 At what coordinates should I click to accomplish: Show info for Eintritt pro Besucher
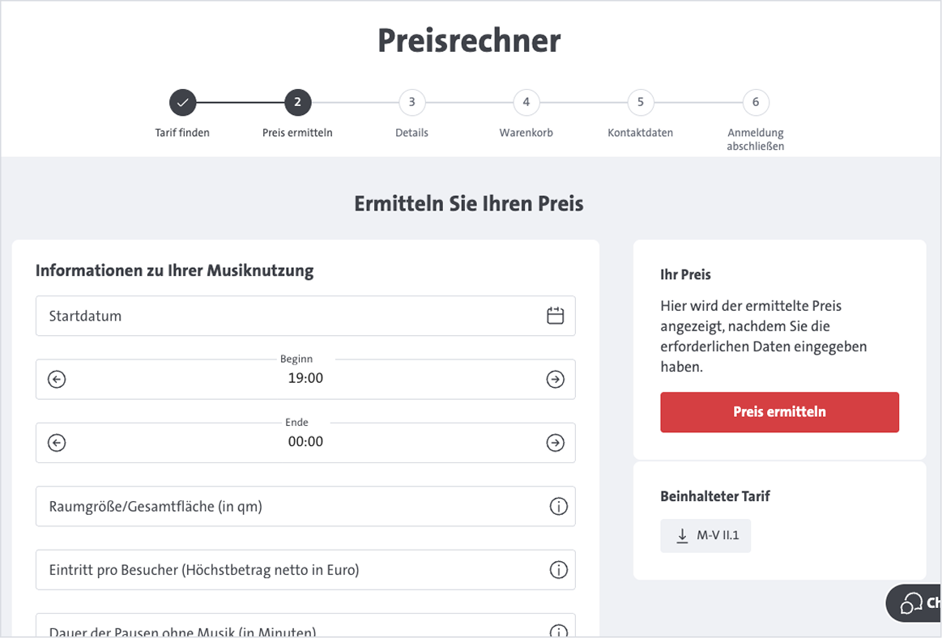point(557,569)
